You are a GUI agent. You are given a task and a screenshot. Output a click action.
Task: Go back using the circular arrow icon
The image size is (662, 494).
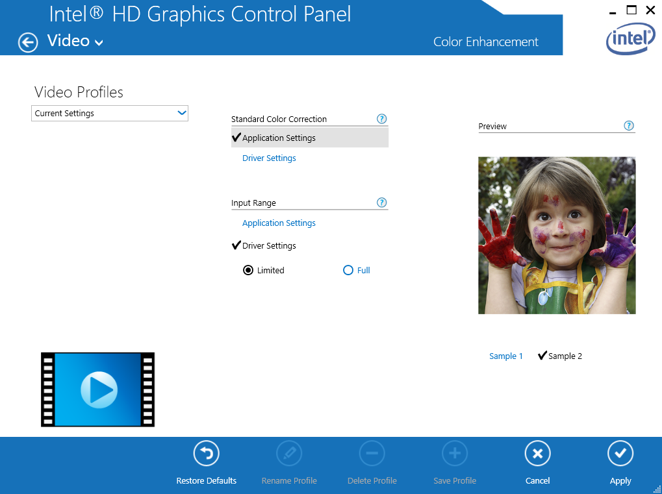tap(28, 43)
